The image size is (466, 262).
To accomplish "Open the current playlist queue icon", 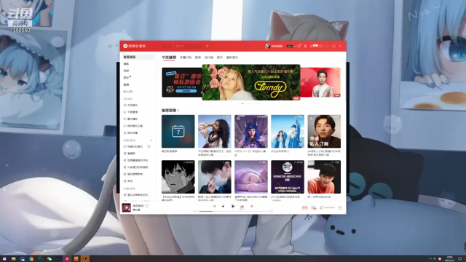I will (340, 207).
